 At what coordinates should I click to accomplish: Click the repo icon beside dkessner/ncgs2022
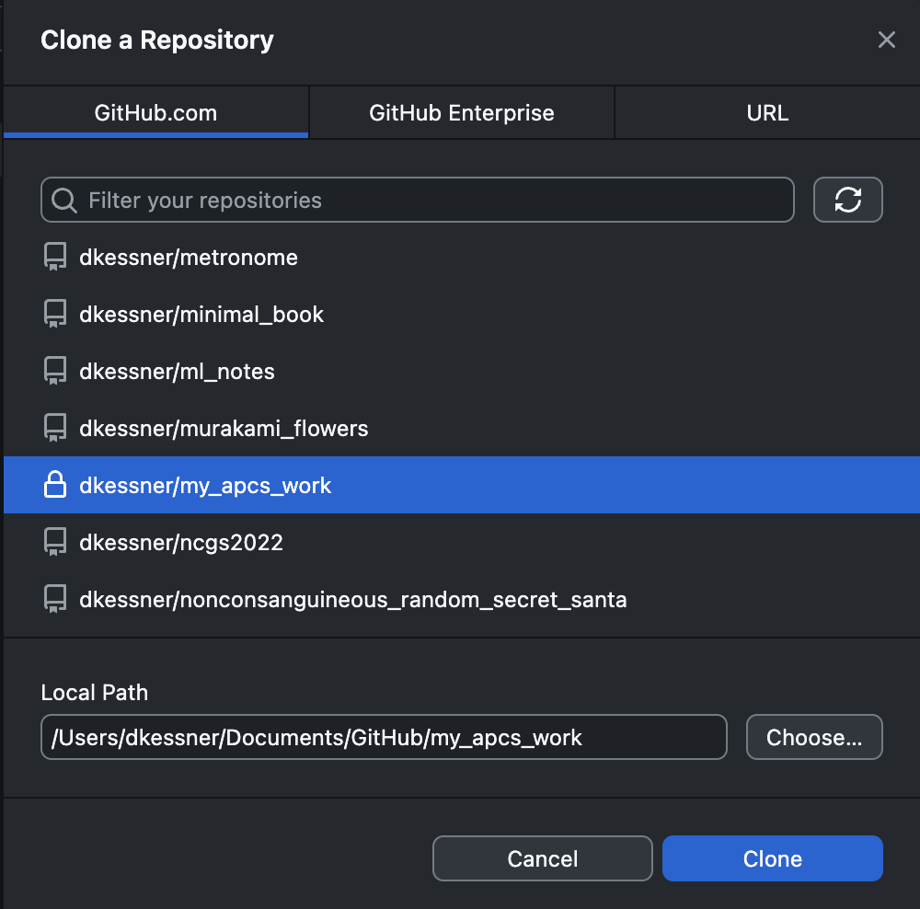click(55, 542)
